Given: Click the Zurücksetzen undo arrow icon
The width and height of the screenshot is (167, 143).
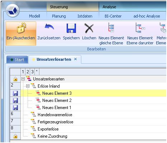Looking at the screenshot, I should click(x=49, y=27).
